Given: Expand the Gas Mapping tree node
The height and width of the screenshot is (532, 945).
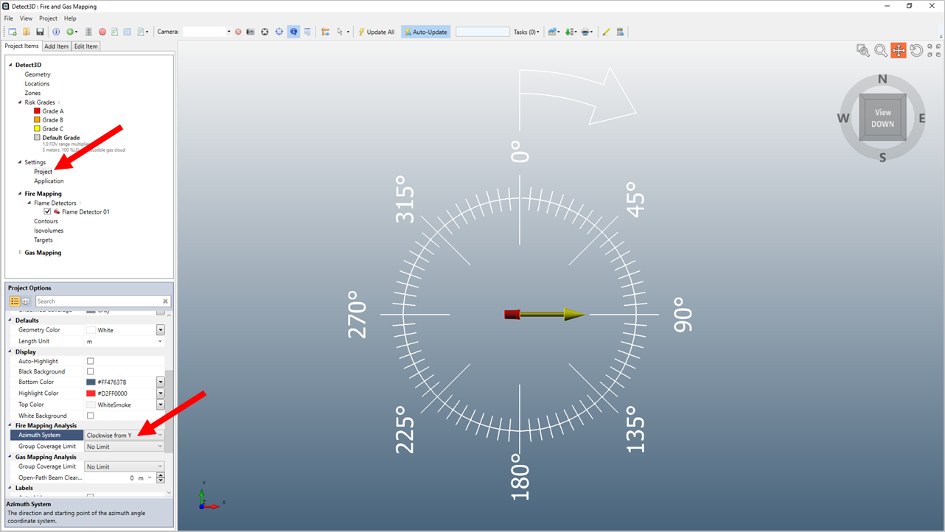Looking at the screenshot, I should (x=20, y=253).
